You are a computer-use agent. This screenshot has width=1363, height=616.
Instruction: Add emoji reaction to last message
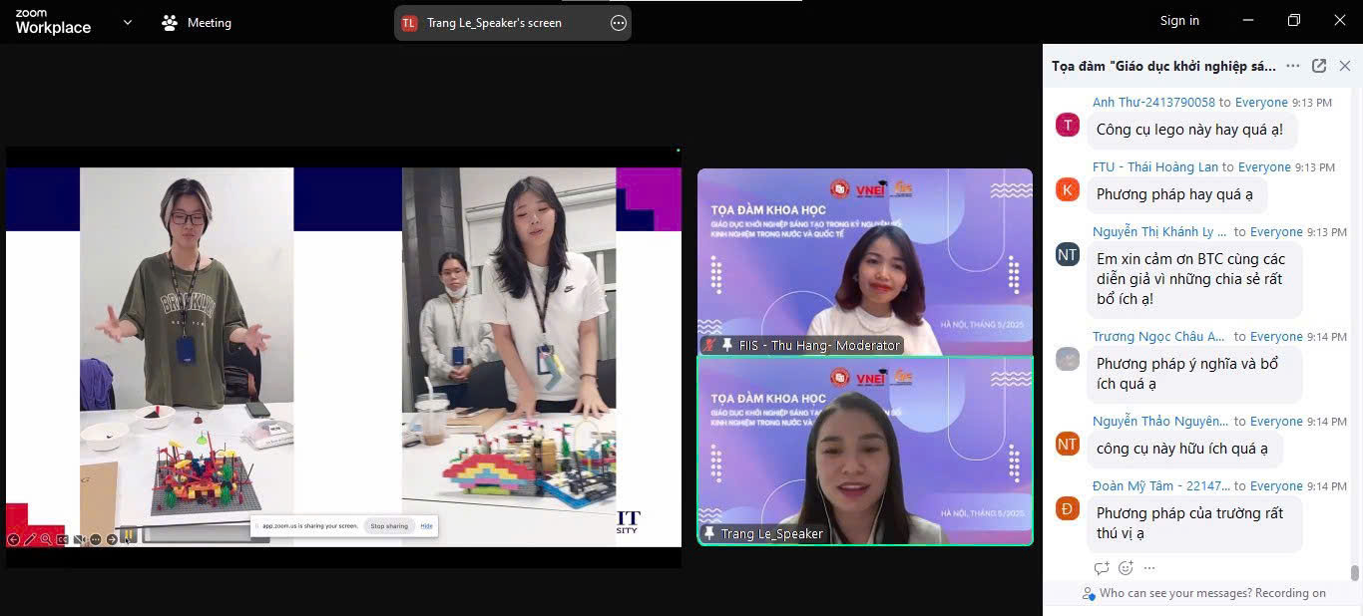pos(1126,568)
